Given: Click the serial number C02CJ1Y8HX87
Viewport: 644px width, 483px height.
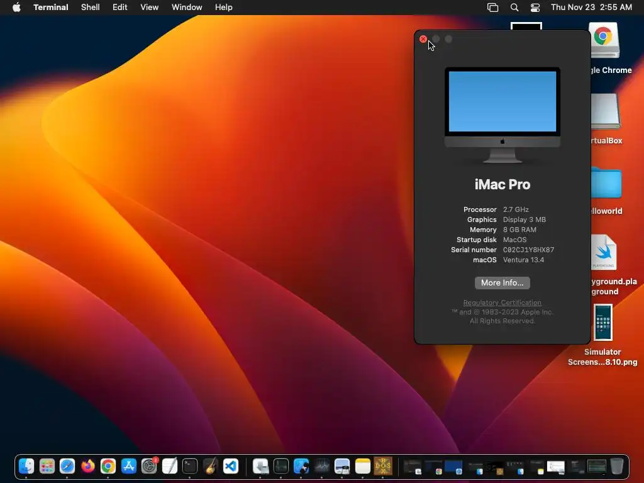Looking at the screenshot, I should click(528, 250).
